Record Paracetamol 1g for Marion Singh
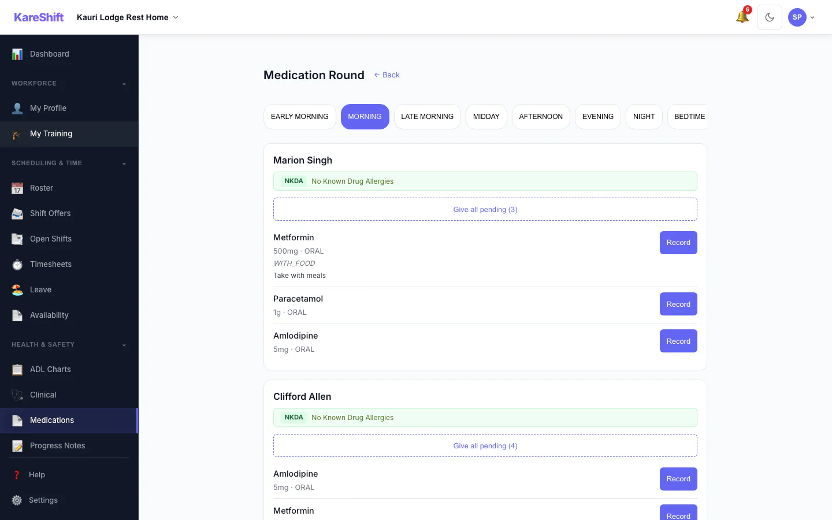Viewport: 832px width, 520px height. pyautogui.click(x=678, y=304)
